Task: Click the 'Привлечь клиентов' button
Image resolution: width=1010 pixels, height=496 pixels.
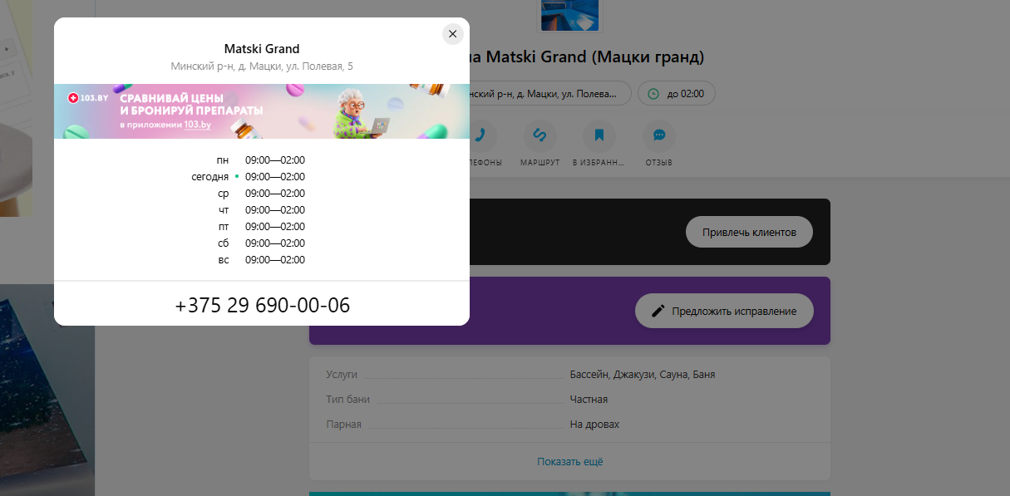Action: click(x=749, y=232)
